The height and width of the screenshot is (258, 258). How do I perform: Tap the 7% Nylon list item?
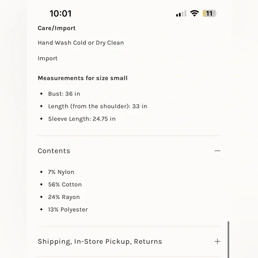point(61,172)
